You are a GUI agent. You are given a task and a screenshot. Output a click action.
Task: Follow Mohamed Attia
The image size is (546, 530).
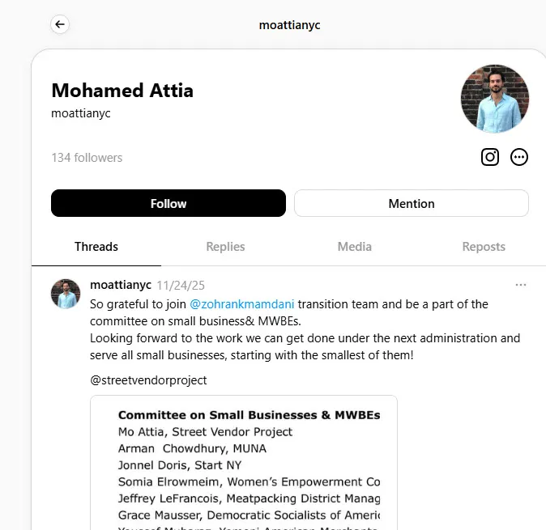coord(168,203)
